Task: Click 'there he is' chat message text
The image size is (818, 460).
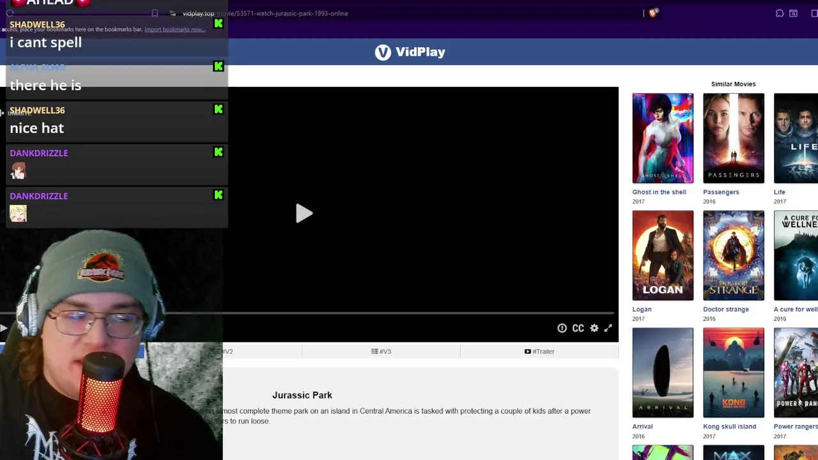Action: point(45,85)
